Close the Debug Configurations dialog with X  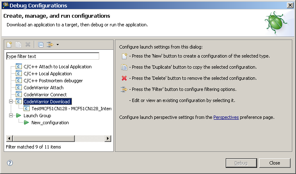(290, 5)
